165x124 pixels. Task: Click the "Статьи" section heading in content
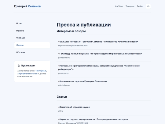point(62,97)
